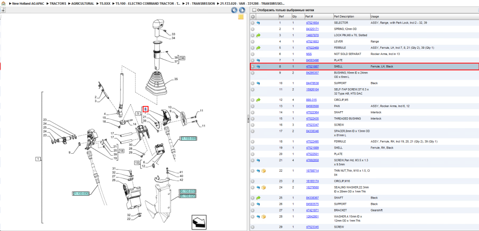Open part number 47421971 link
The image size is (479, 231).
tap(312, 210)
